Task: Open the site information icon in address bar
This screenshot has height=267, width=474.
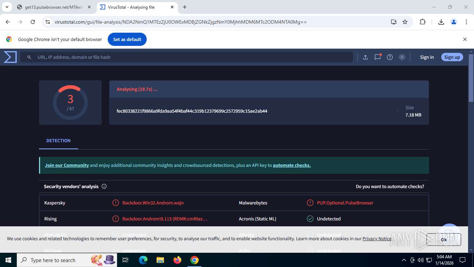Action: [x=48, y=22]
